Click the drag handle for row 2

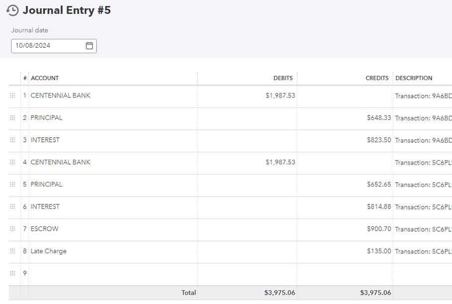(x=13, y=118)
